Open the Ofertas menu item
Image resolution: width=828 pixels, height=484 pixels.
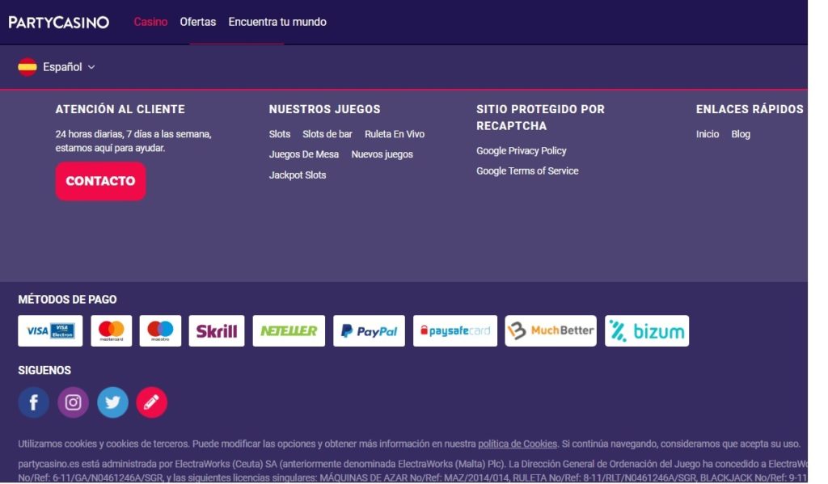[x=197, y=22]
